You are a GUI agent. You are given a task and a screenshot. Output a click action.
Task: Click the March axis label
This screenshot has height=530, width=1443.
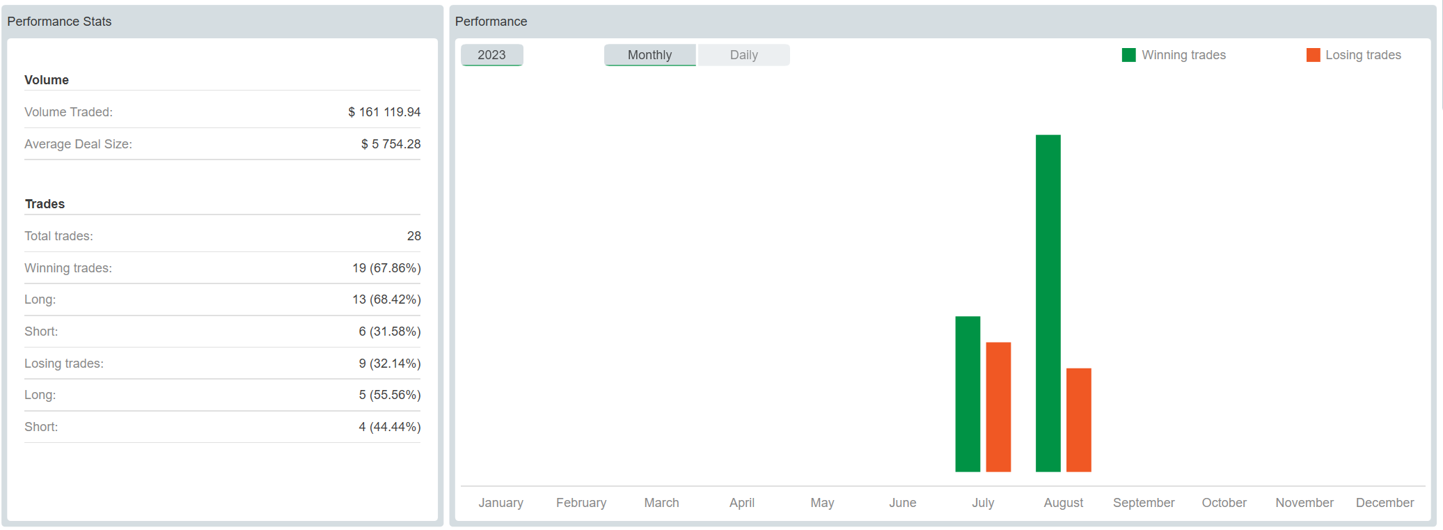click(x=661, y=503)
